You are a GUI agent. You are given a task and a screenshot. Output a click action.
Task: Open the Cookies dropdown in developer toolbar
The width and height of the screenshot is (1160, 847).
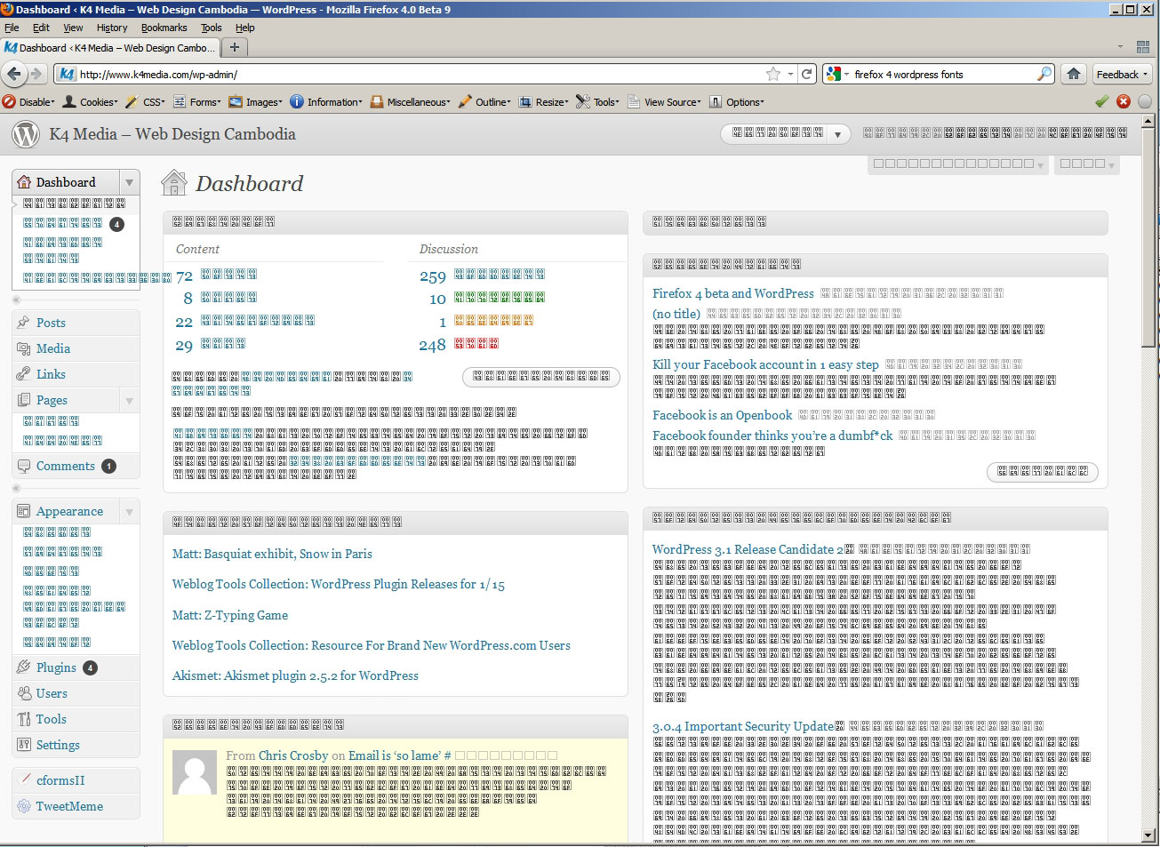pyautogui.click(x=90, y=102)
